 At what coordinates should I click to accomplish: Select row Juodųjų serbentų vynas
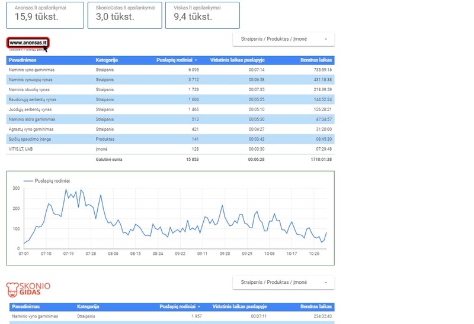click(x=170, y=109)
